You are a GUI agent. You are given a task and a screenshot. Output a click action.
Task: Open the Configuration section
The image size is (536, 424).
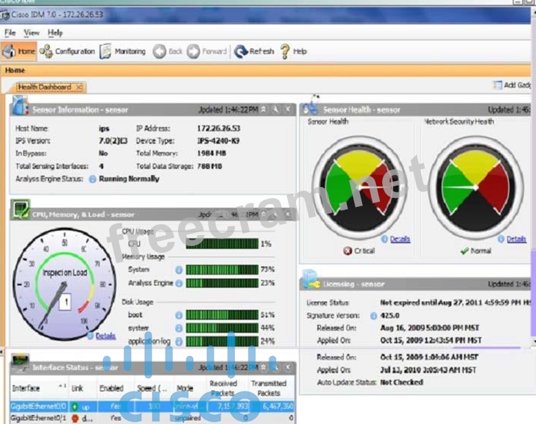(67, 52)
